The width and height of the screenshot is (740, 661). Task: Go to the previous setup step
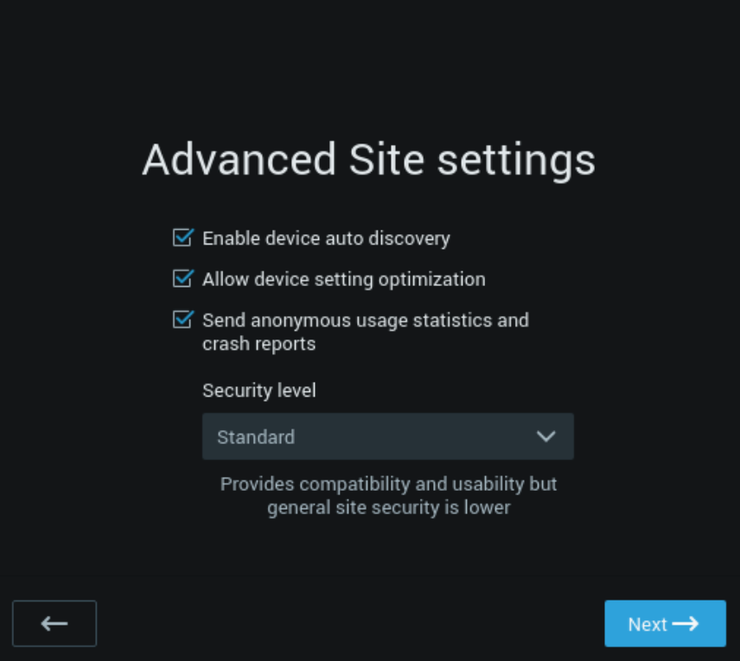[x=54, y=624]
